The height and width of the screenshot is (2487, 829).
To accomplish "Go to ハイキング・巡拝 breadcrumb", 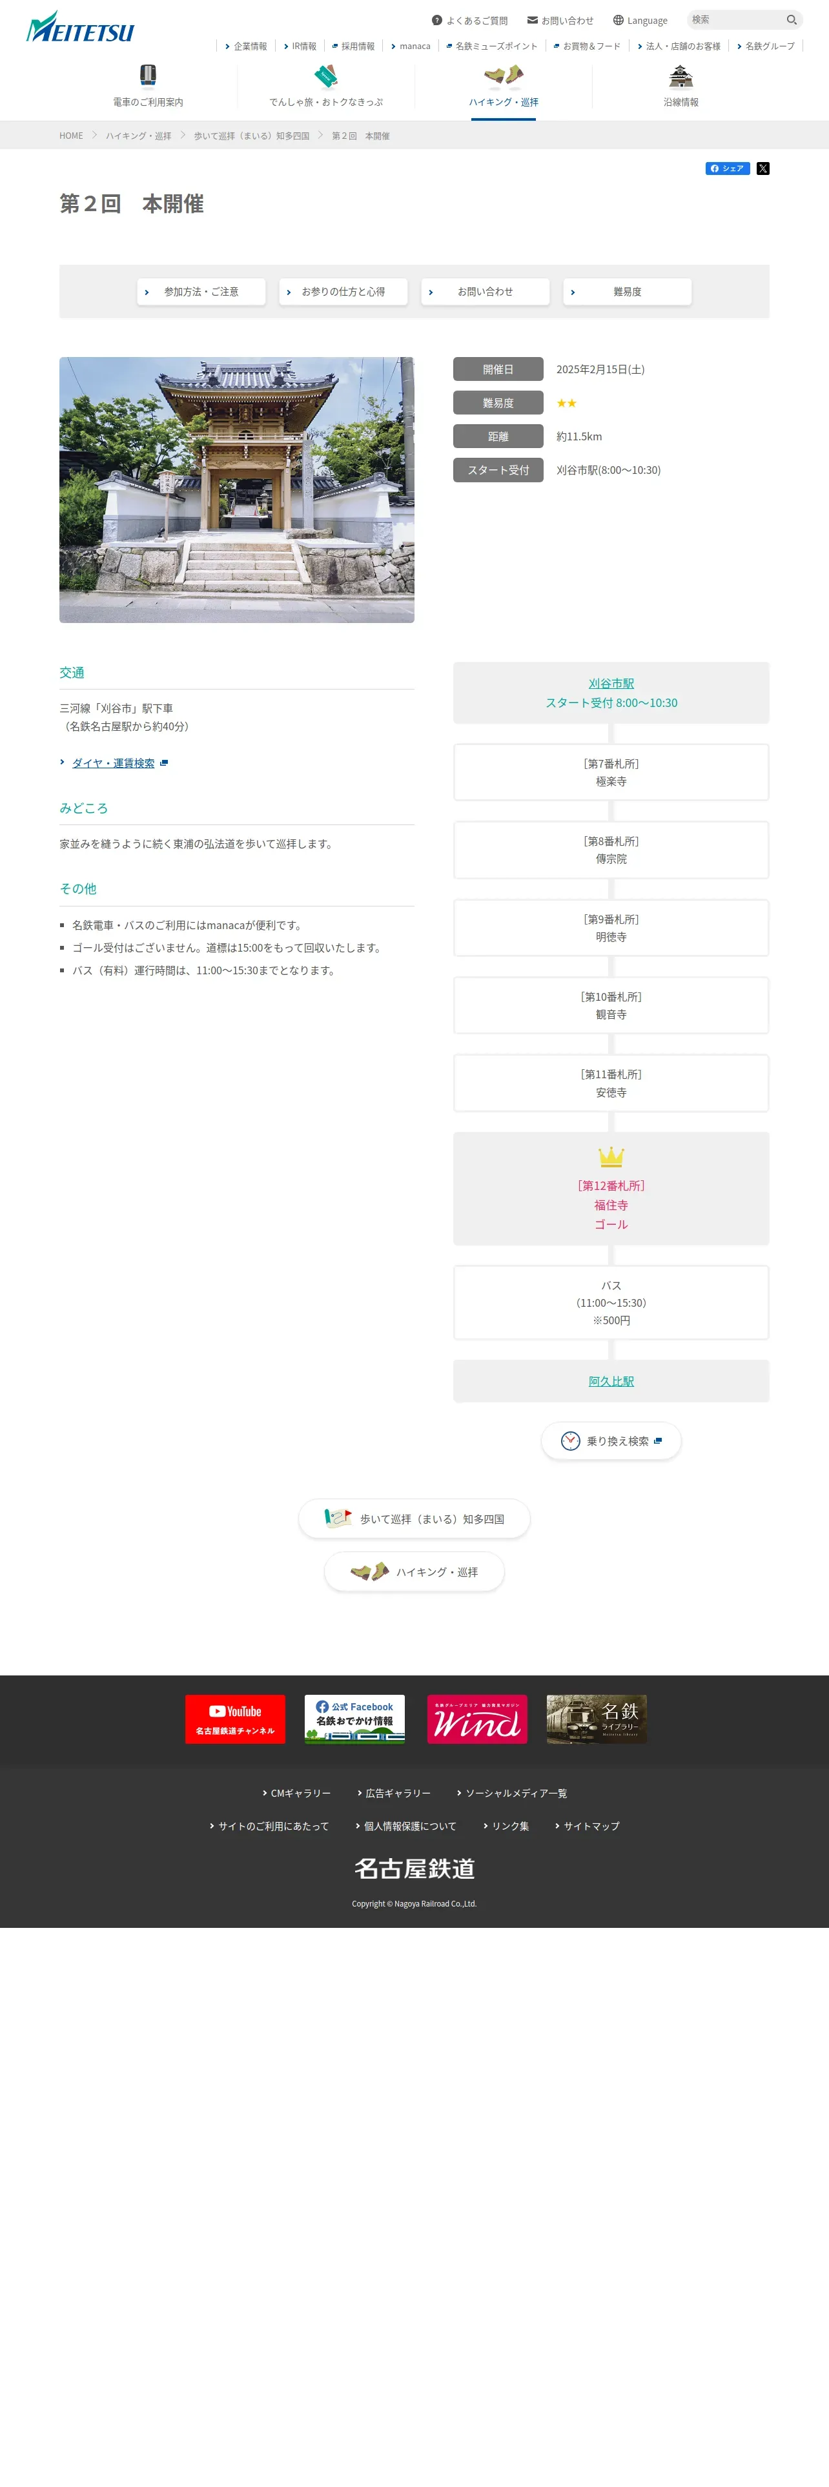I will 138,136.
